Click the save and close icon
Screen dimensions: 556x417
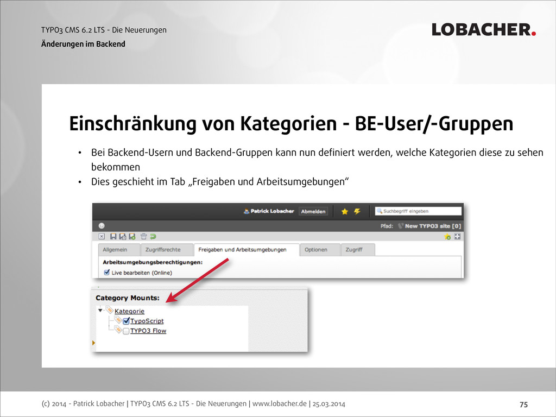[123, 237]
